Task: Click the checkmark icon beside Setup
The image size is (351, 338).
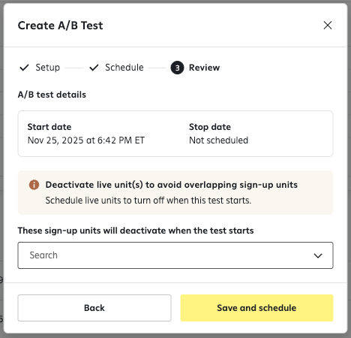Action: [24, 68]
